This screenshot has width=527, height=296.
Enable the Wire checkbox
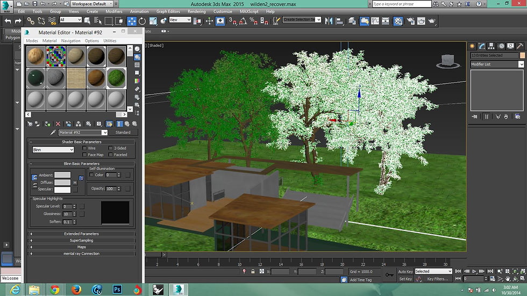tap(85, 148)
